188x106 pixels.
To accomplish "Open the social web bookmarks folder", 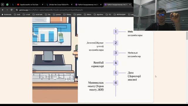I will click(37, 14).
